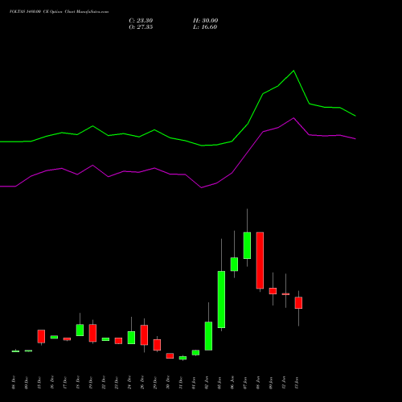Click the '07 Jan' date label

click(245, 383)
